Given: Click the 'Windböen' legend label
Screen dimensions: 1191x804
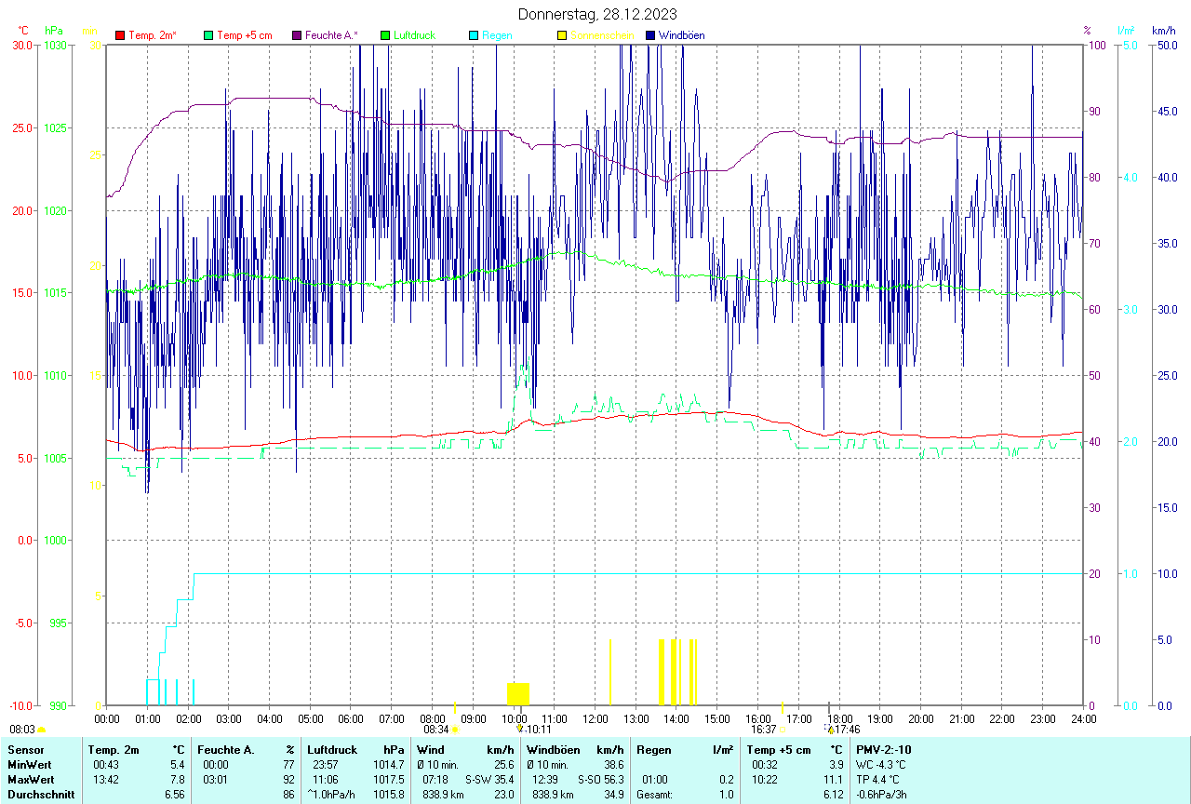Looking at the screenshot, I should tap(681, 35).
